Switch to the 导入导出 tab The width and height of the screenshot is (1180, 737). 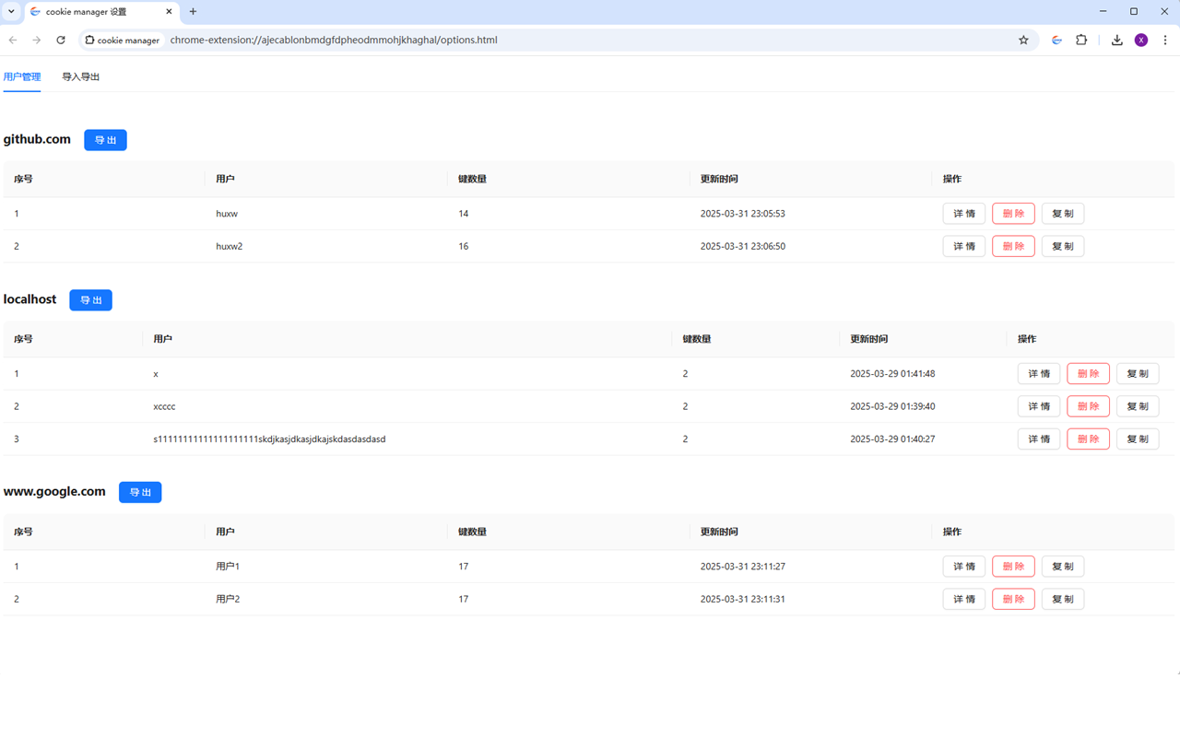click(80, 76)
